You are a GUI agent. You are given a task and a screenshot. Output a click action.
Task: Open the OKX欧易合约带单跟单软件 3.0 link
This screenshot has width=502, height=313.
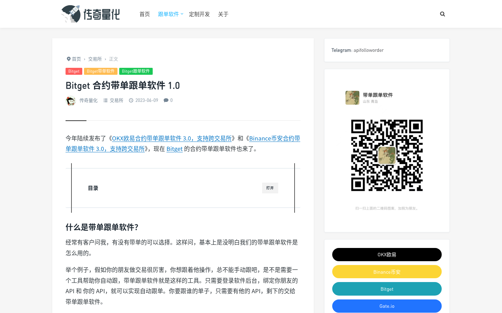pos(172,138)
